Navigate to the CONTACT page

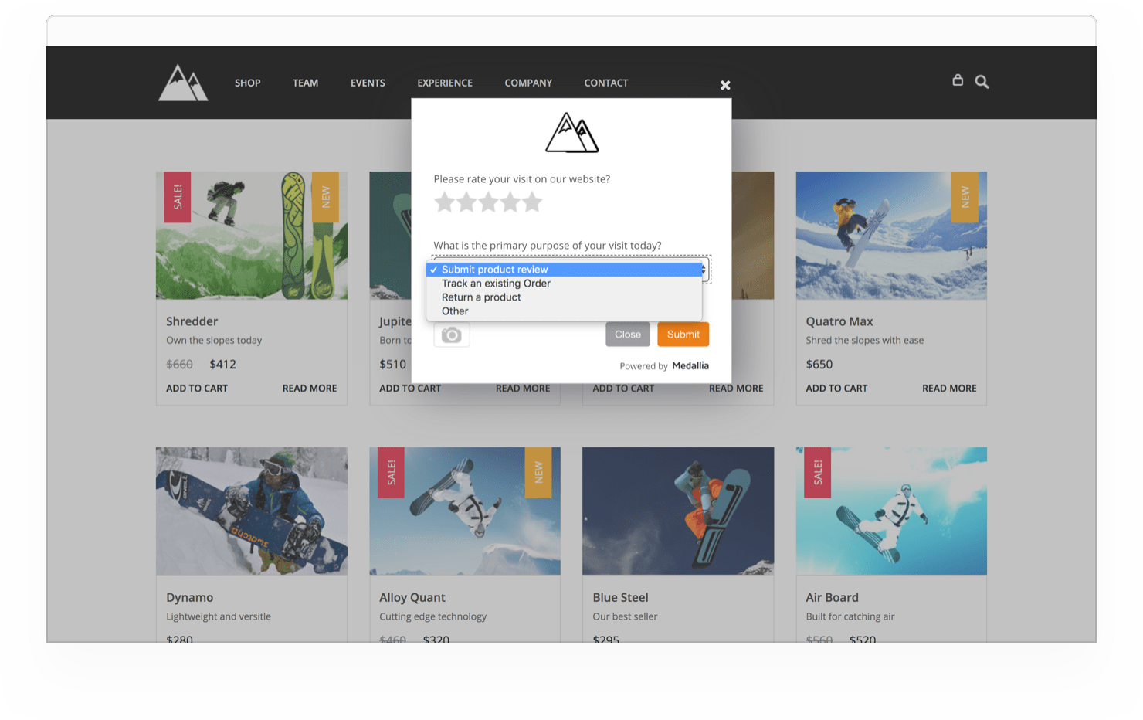point(605,83)
